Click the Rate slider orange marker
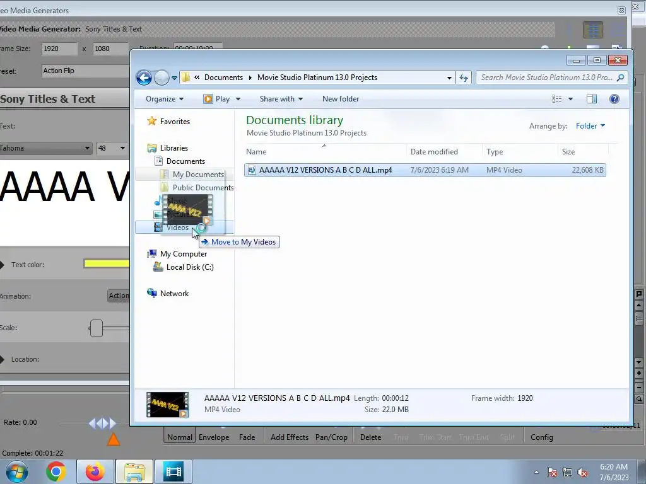The width and height of the screenshot is (646, 484). point(114,439)
